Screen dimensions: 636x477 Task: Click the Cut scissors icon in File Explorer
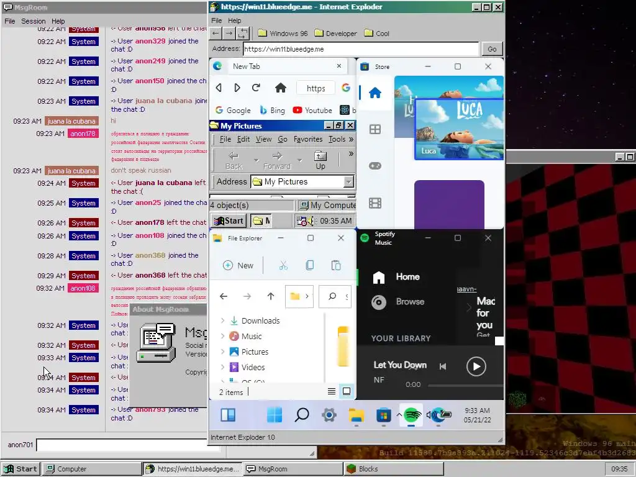(x=283, y=265)
